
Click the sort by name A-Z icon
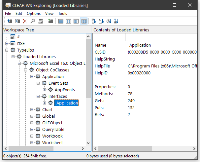[93, 21]
